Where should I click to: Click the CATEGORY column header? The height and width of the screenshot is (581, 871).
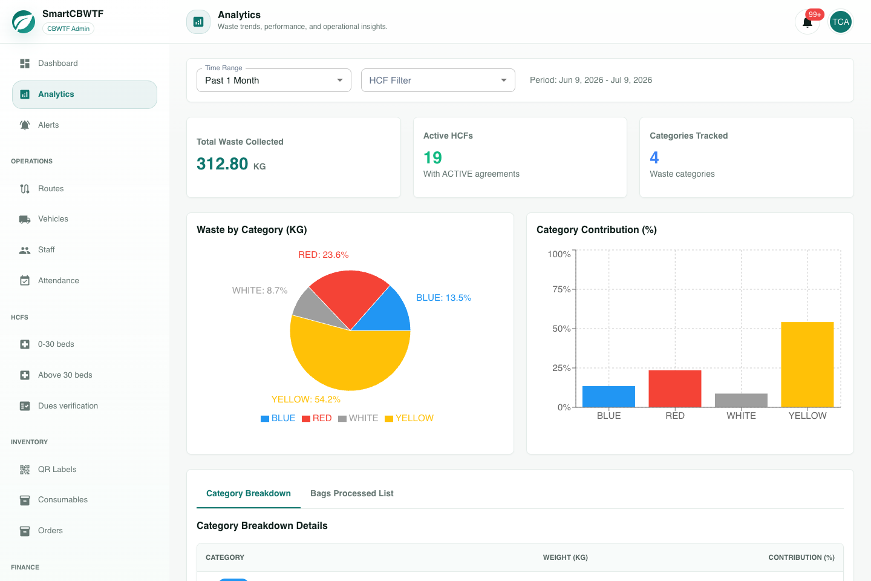click(225, 557)
